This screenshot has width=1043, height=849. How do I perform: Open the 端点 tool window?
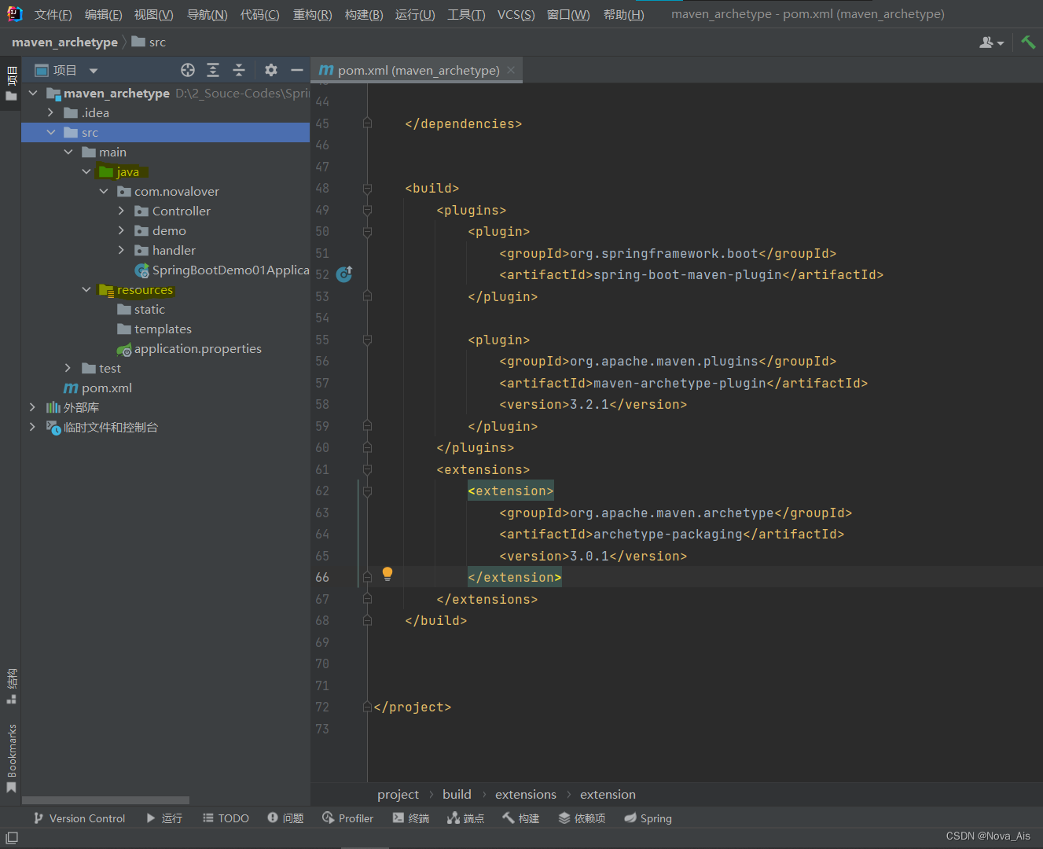tap(465, 818)
